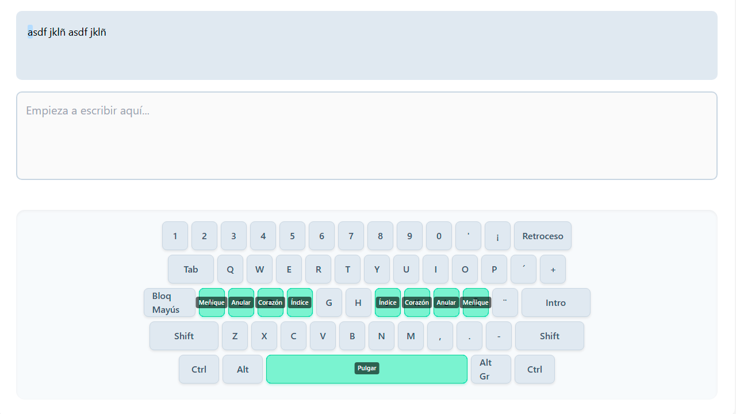Click the Tab key

pyautogui.click(x=191, y=269)
